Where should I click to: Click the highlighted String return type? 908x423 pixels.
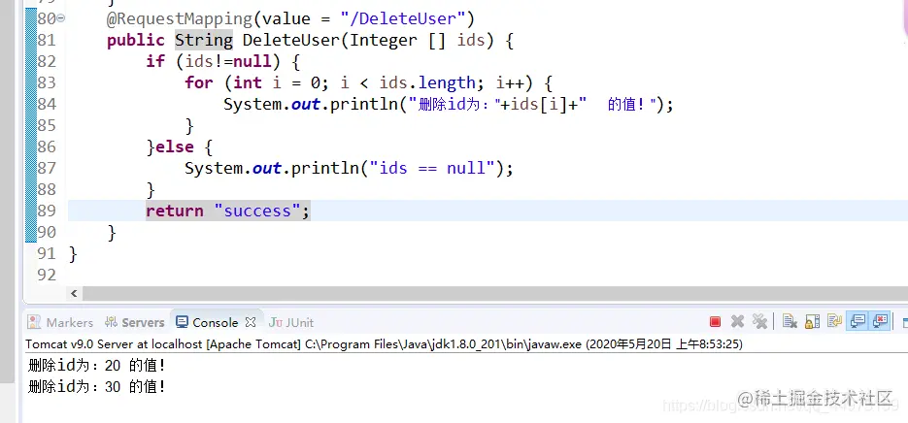pyautogui.click(x=204, y=41)
